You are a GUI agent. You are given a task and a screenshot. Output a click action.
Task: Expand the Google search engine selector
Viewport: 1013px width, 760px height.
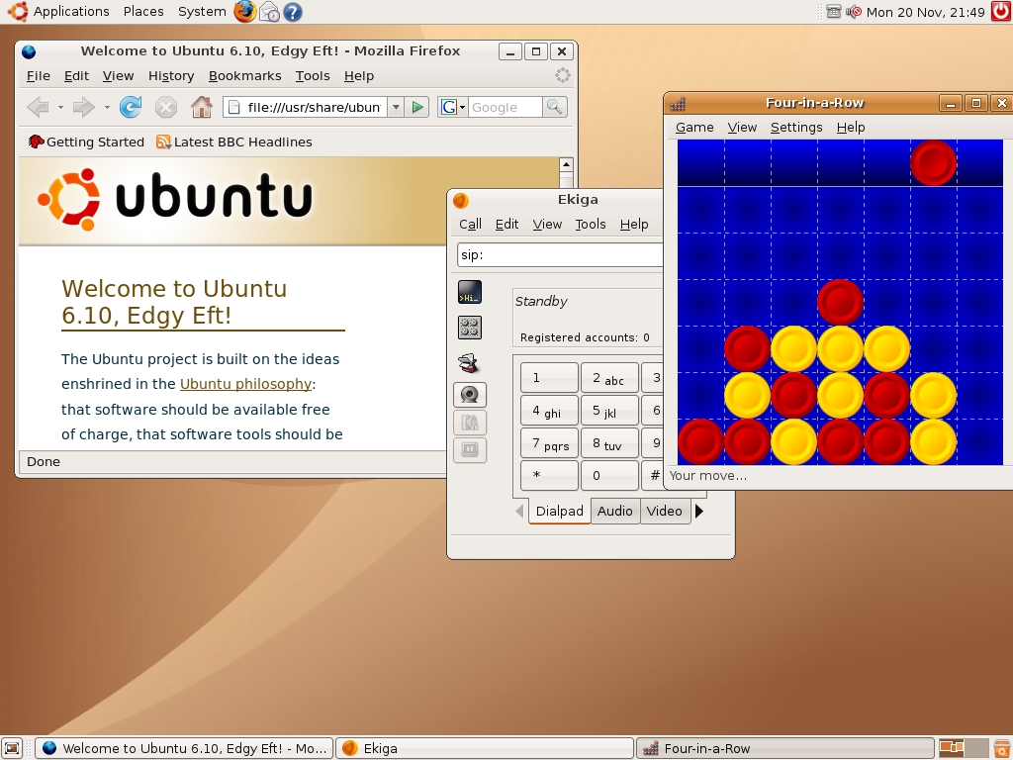pos(453,107)
